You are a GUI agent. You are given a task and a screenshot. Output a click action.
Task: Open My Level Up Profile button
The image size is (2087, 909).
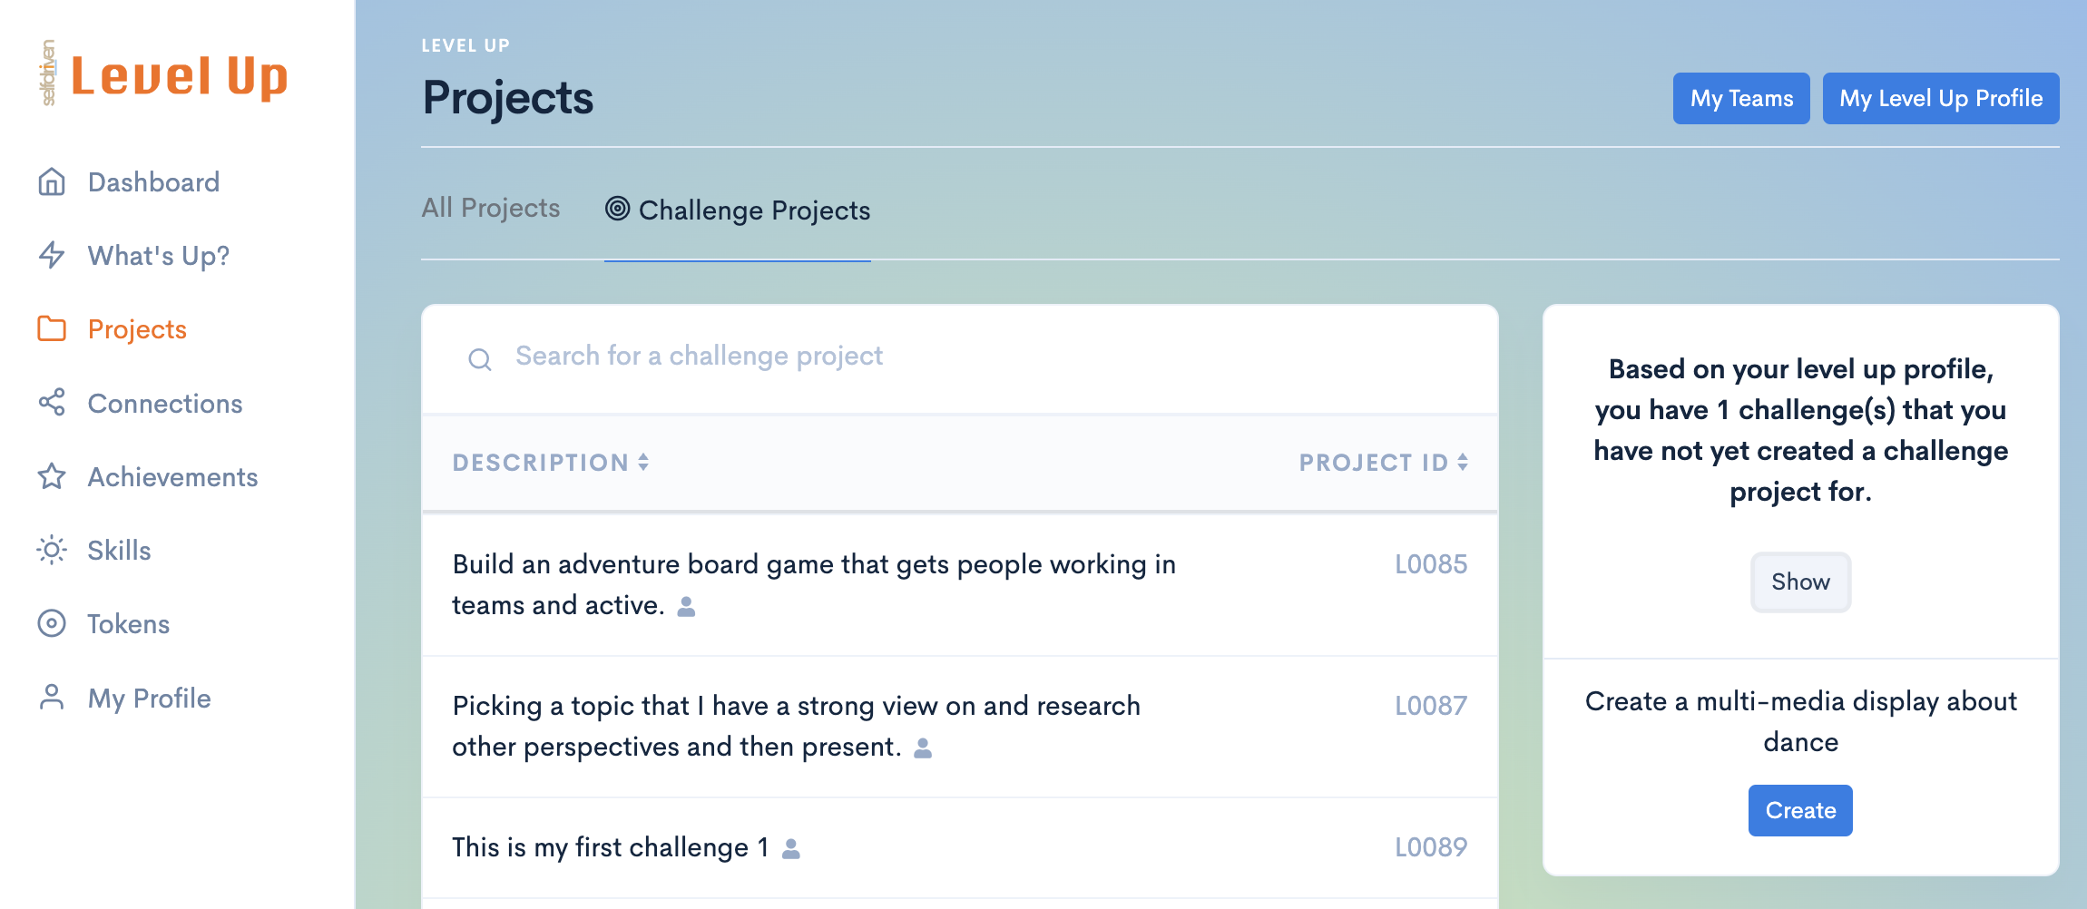pos(1940,98)
